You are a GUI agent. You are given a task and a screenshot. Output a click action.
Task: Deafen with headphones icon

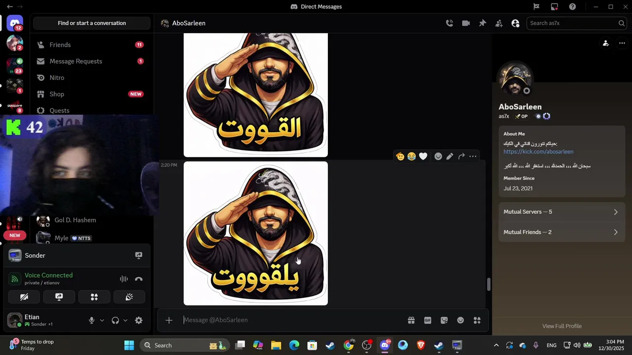pos(115,320)
